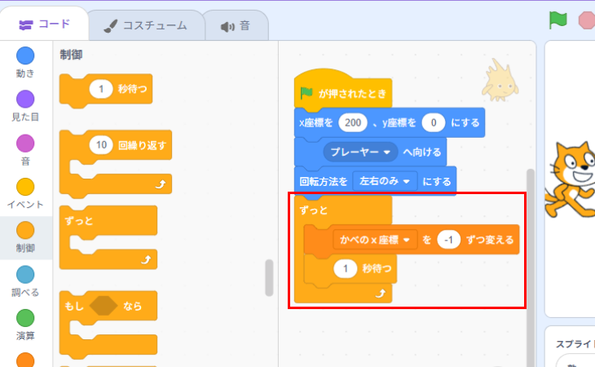Select the 制御 (Control) category circle
This screenshot has width=595, height=367.
pos(25,231)
